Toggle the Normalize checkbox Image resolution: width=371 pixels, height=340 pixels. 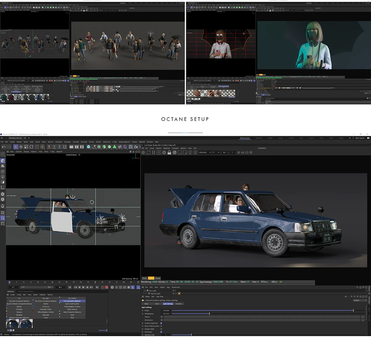[161, 332]
